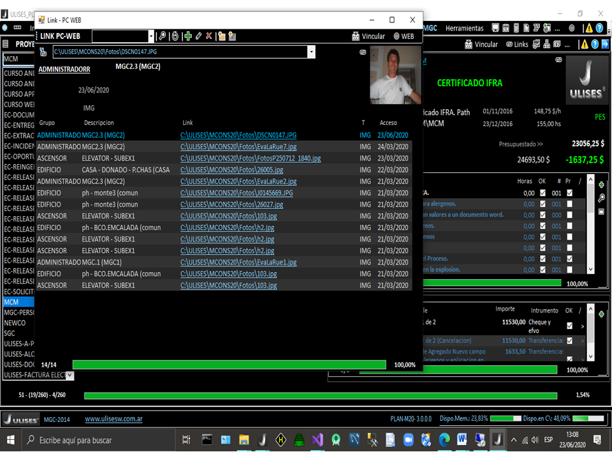Click the 14/14 green progress bar
Screen dimensions: 612x459
tap(229, 365)
